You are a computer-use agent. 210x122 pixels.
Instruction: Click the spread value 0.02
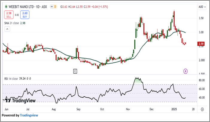[17, 15]
